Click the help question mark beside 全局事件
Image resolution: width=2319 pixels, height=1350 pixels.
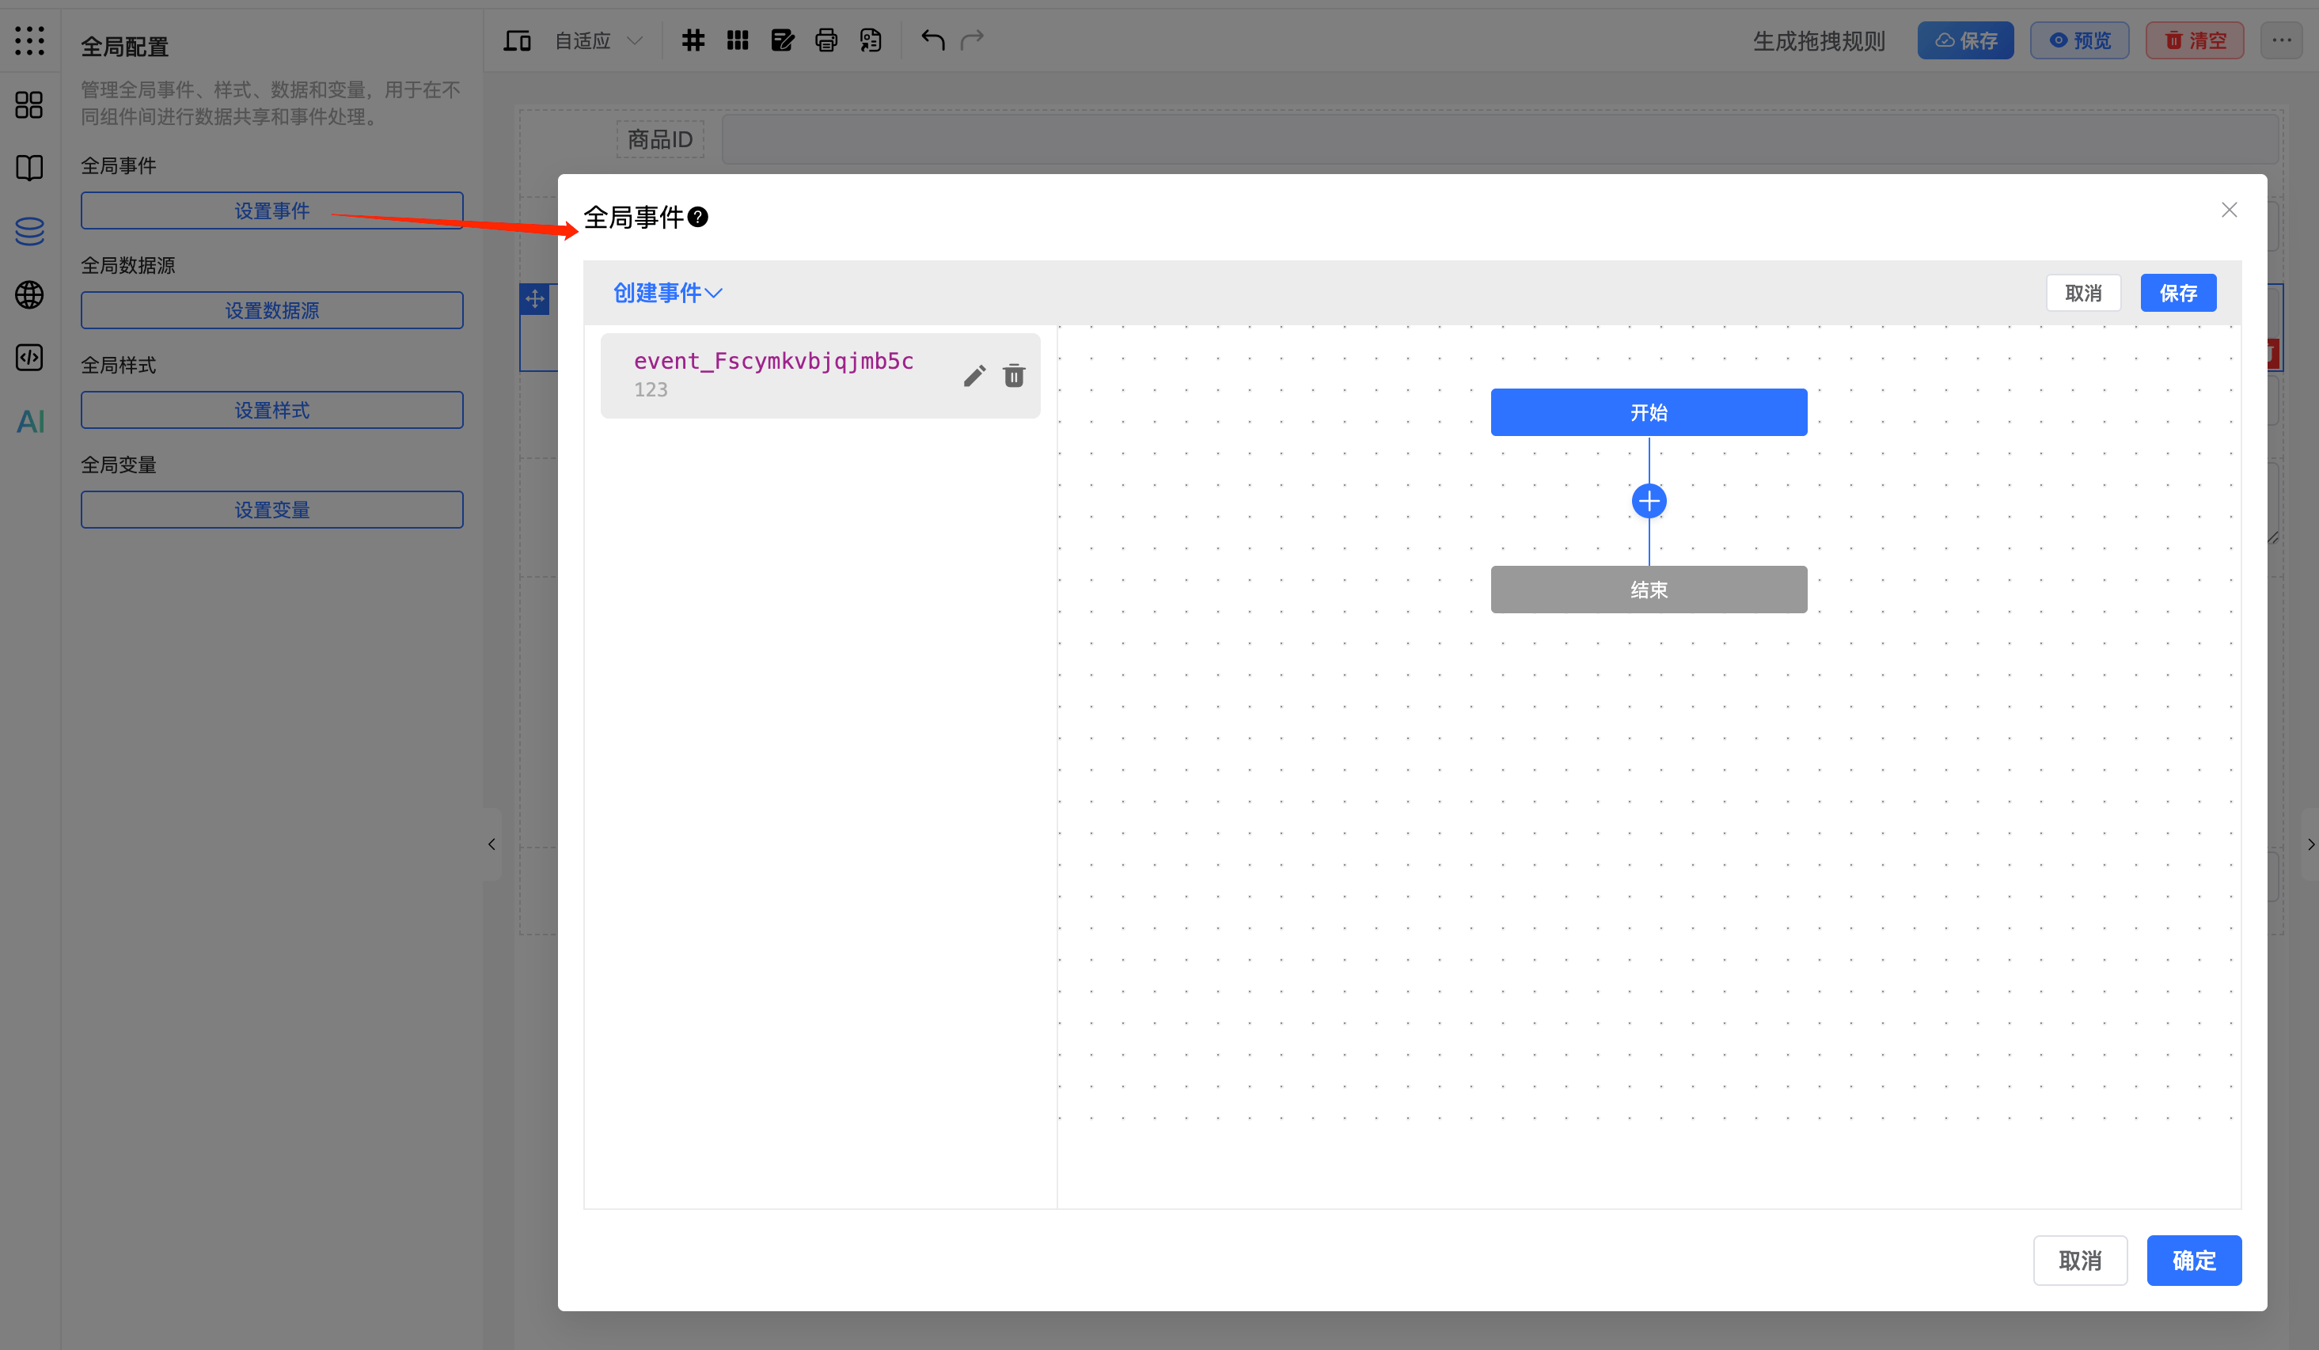pyautogui.click(x=698, y=217)
